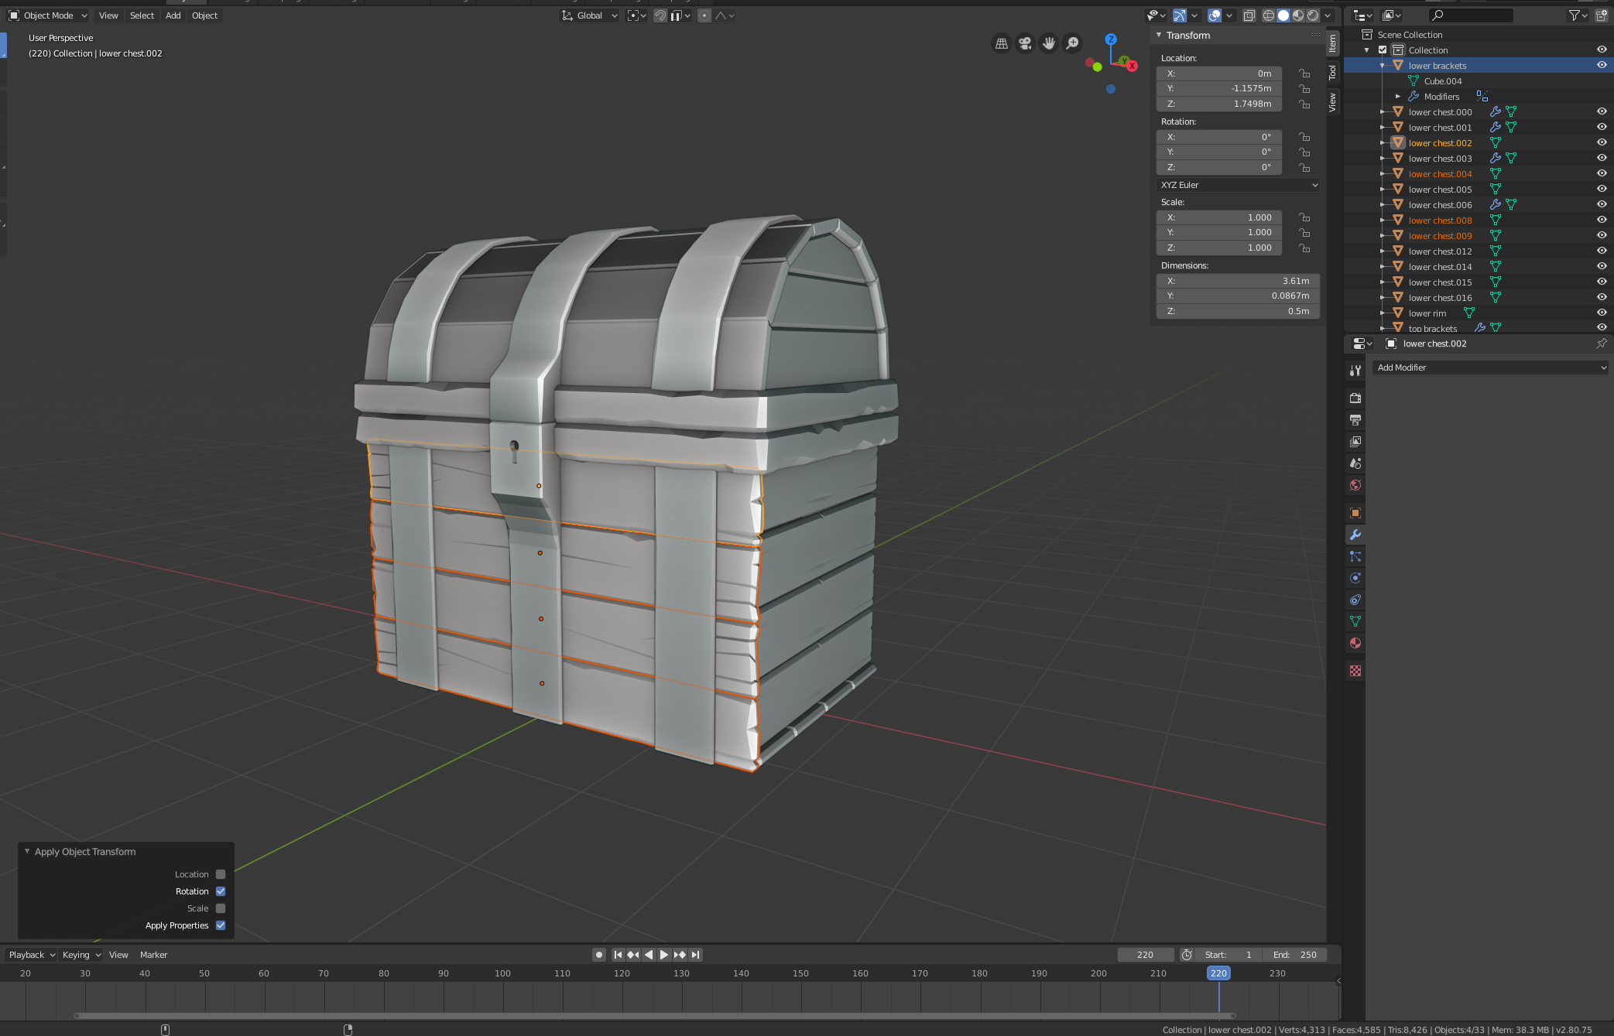The image size is (1614, 1036).
Task: Open the XYZ Euler rotation mode dropdown
Action: [1239, 185]
